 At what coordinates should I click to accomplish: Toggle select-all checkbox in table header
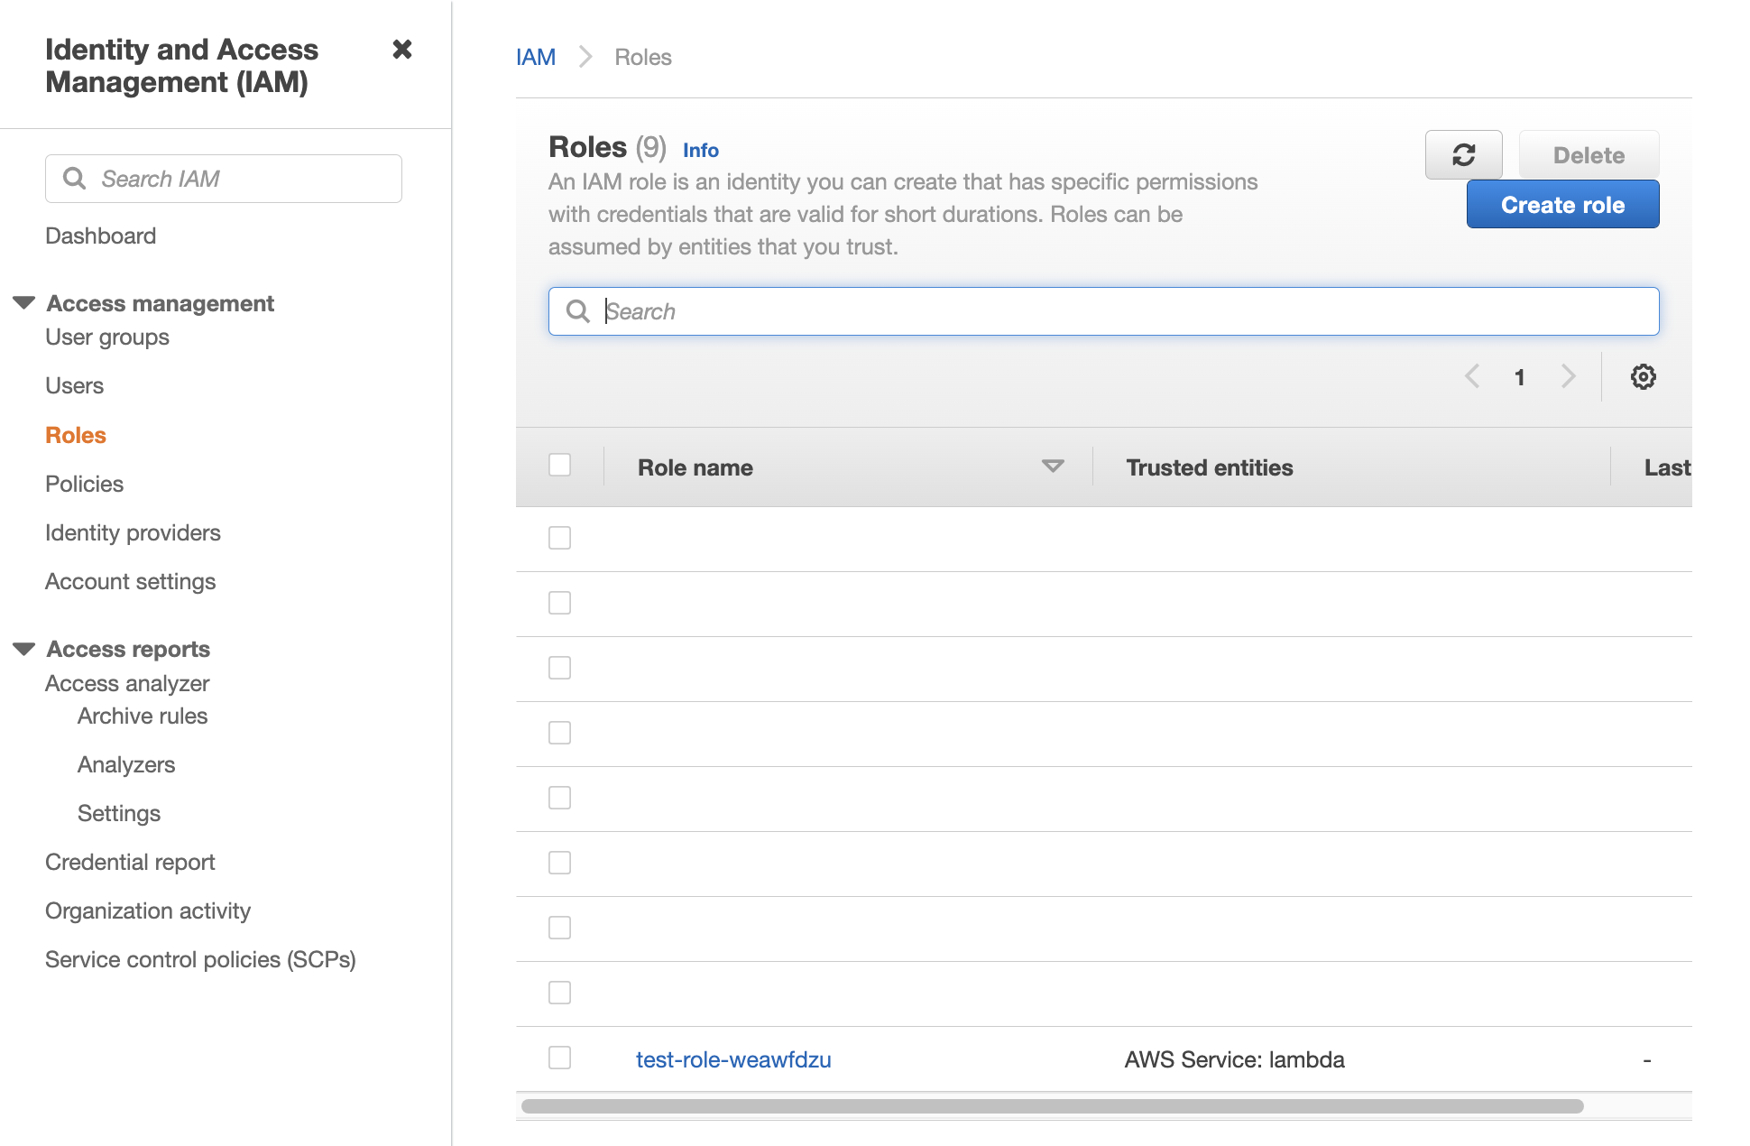point(559,466)
